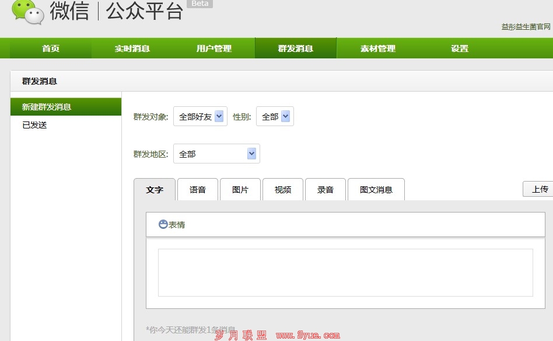Viewport: 553px width, 341px height.
Task: Expand the 性别 gender dropdown
Action: (275, 117)
